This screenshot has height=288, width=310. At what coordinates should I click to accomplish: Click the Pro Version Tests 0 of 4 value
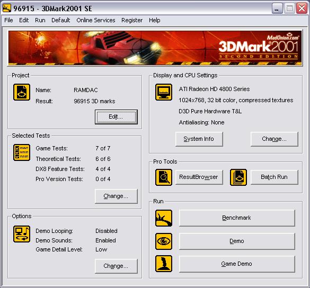103,179
